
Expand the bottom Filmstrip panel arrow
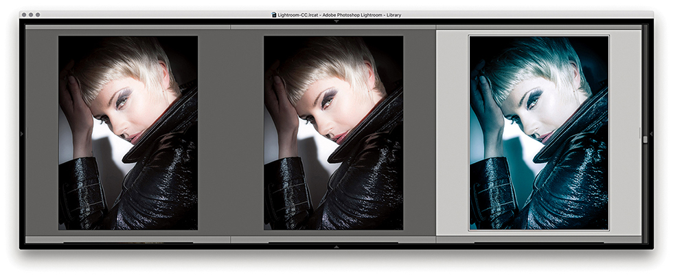(336, 245)
